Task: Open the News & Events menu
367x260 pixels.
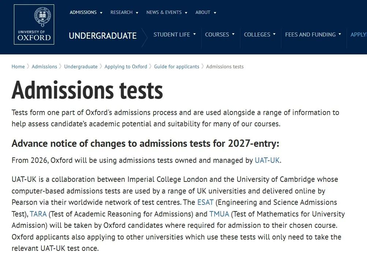Action: pyautogui.click(x=166, y=12)
